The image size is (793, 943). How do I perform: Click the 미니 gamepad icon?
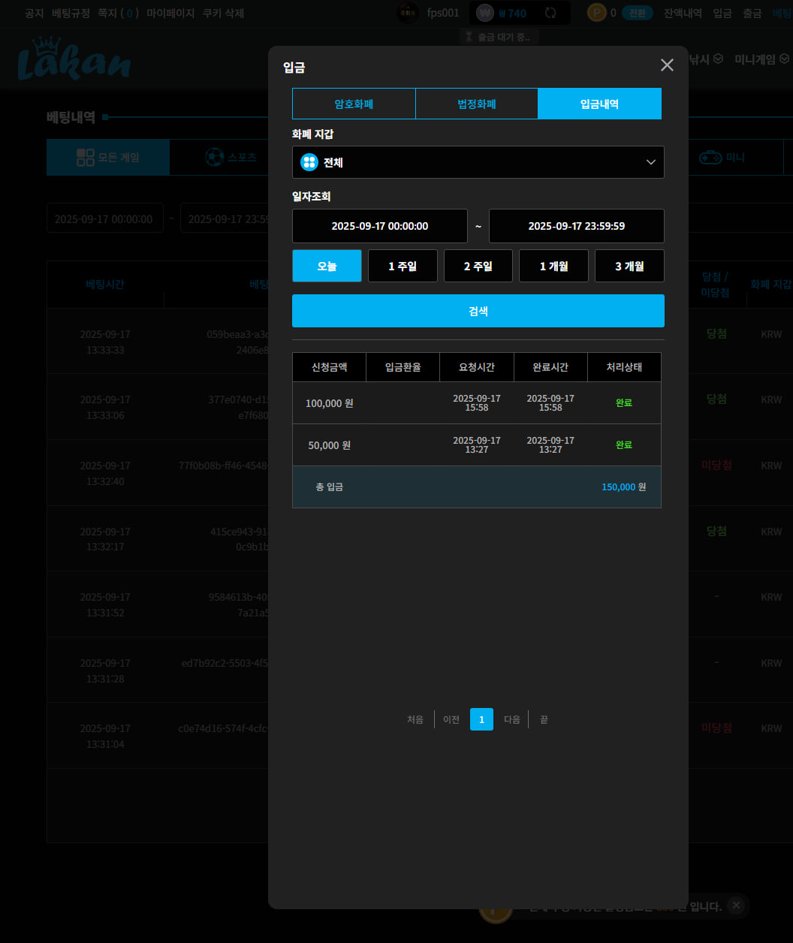tap(710, 157)
